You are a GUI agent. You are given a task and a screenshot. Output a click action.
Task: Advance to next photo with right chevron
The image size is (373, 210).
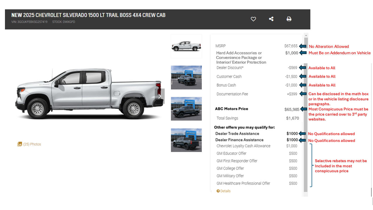[160, 96]
